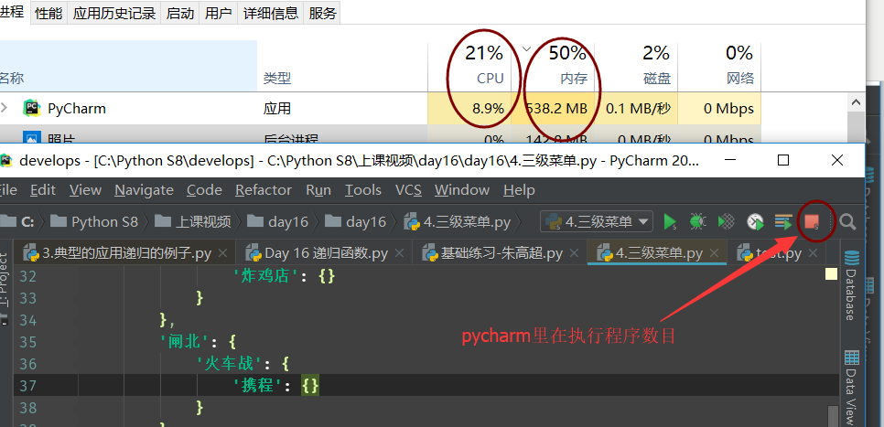884x427 pixels.
Task: Sort Task Manager by 类型 column
Action: tap(342, 65)
